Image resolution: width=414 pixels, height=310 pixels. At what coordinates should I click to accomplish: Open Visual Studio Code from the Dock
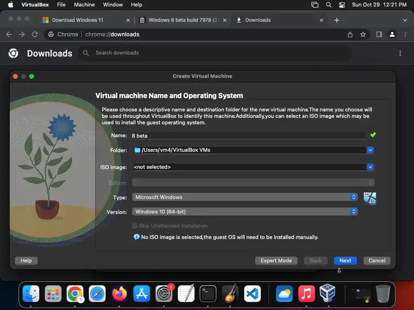point(252,293)
